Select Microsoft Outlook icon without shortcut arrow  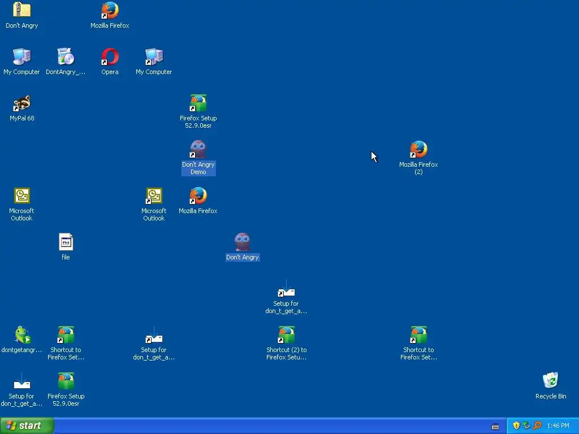(22, 196)
